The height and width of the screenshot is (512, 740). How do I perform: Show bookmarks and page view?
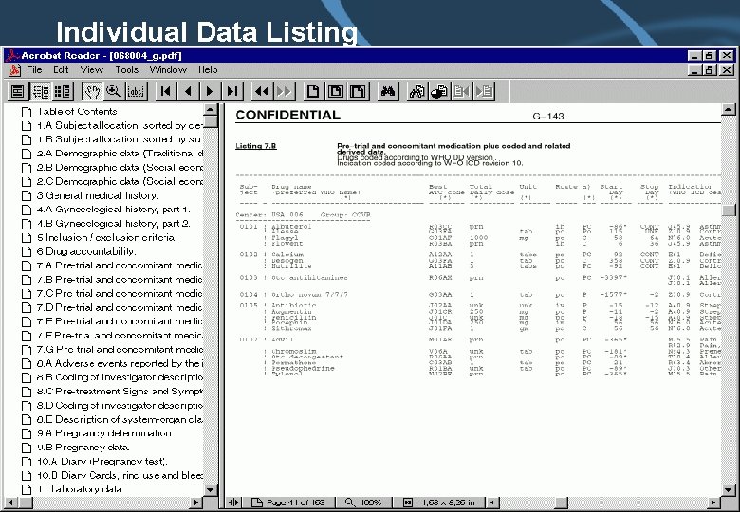[x=41, y=91]
